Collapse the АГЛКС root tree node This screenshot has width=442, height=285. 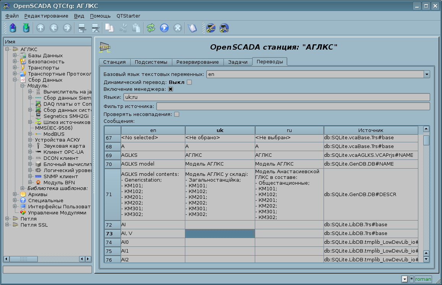[7, 49]
